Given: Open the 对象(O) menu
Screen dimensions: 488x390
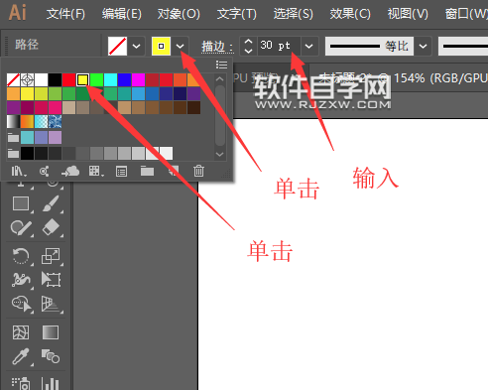Looking at the screenshot, I should point(179,14).
